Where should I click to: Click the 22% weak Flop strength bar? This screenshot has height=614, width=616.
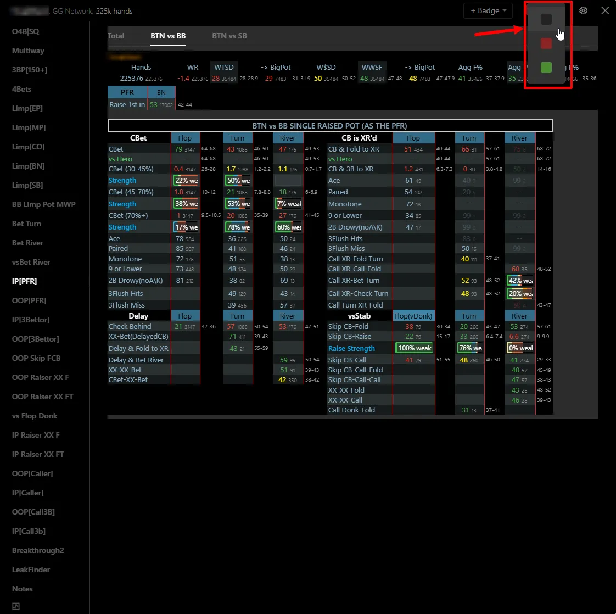coord(186,181)
